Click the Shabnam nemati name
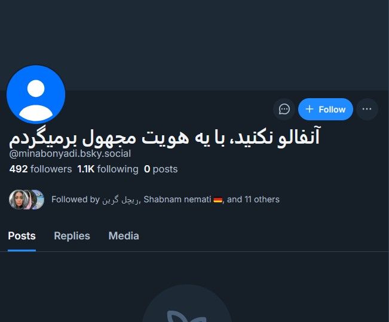The image size is (389, 322). click(177, 199)
